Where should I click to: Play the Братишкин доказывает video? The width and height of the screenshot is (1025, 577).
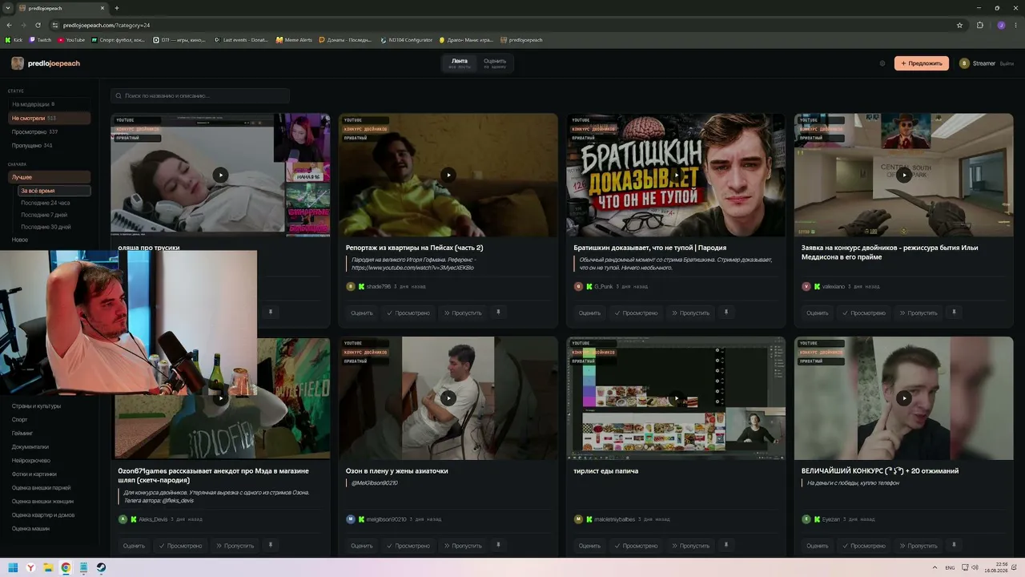click(x=676, y=175)
